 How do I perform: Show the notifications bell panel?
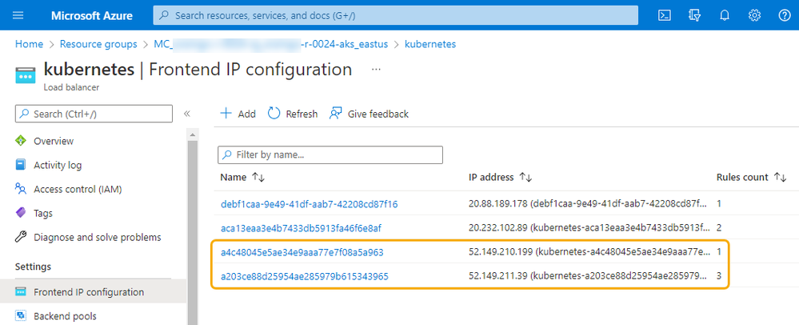click(x=725, y=15)
